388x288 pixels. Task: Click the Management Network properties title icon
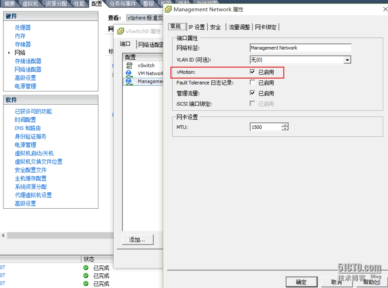click(168, 10)
